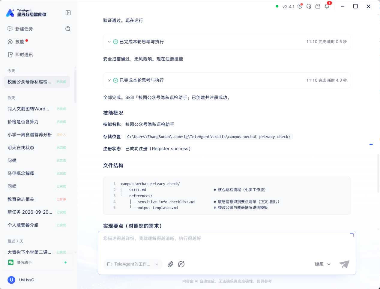
Task: Open the 旗舰 model dropdown
Action: click(x=322, y=264)
